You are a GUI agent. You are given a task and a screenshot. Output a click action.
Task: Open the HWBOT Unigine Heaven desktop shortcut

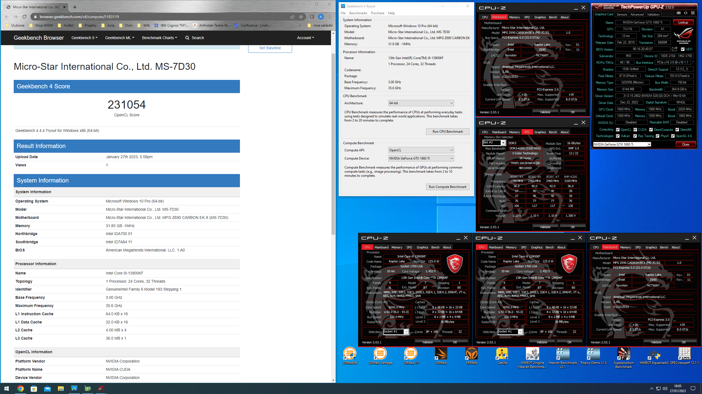[x=532, y=358]
